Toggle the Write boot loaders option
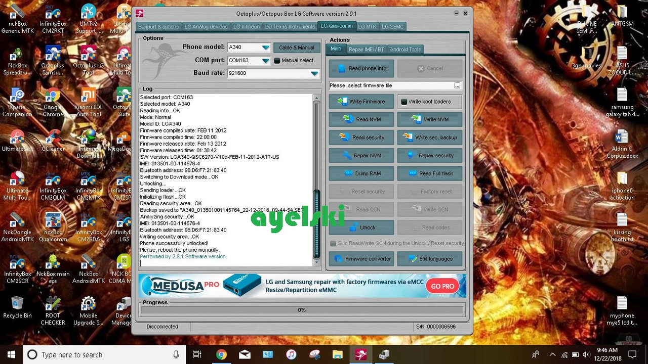648x364 pixels. coord(429,102)
